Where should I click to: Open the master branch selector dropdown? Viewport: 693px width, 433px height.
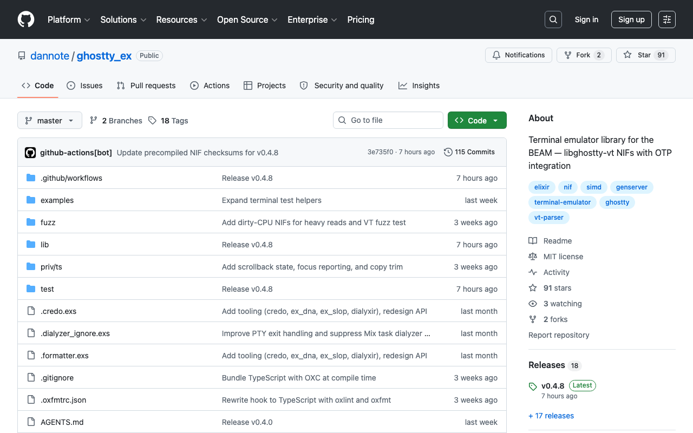point(50,120)
